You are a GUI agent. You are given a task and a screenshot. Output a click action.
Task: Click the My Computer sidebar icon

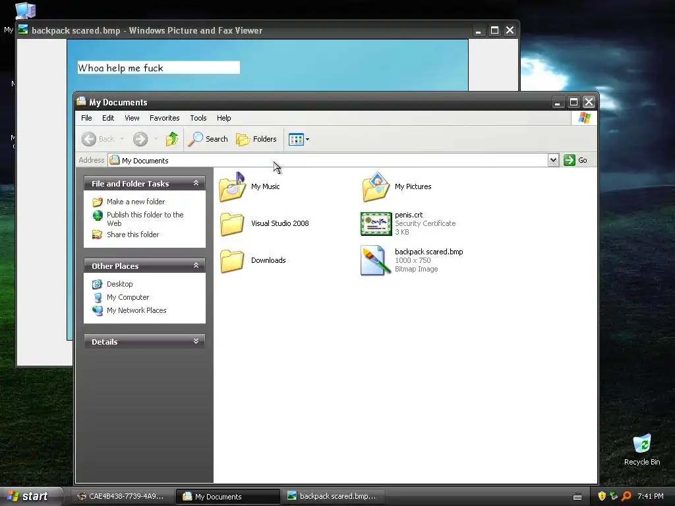(x=98, y=297)
